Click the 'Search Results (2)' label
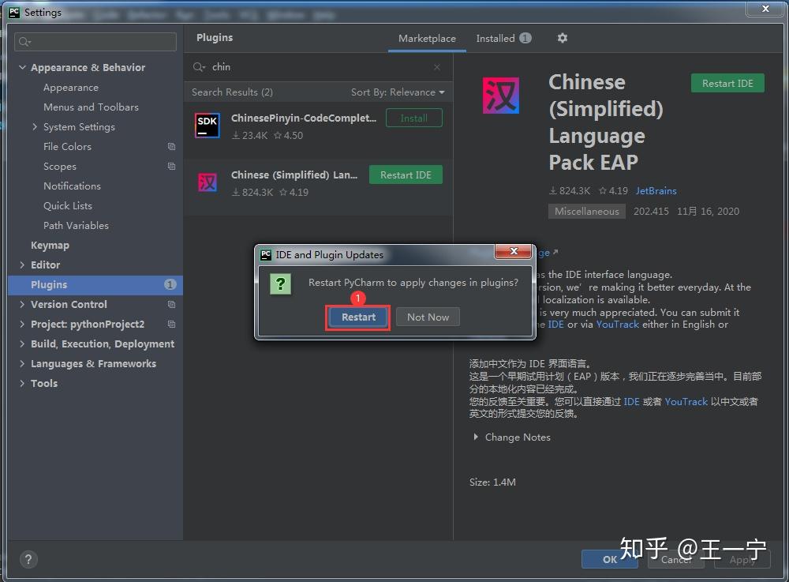789x582 pixels. pyautogui.click(x=233, y=92)
